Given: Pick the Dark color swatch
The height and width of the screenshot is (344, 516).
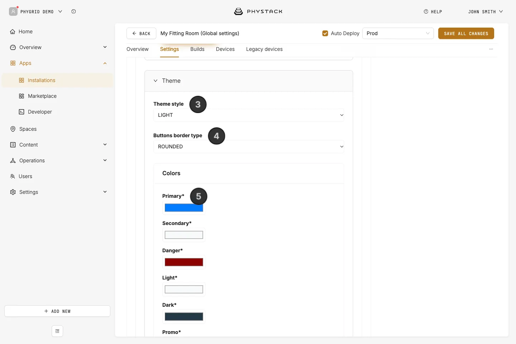Looking at the screenshot, I should 184,316.
